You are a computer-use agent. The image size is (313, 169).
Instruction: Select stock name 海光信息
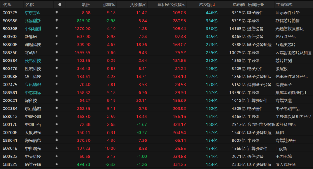tap(33, 141)
